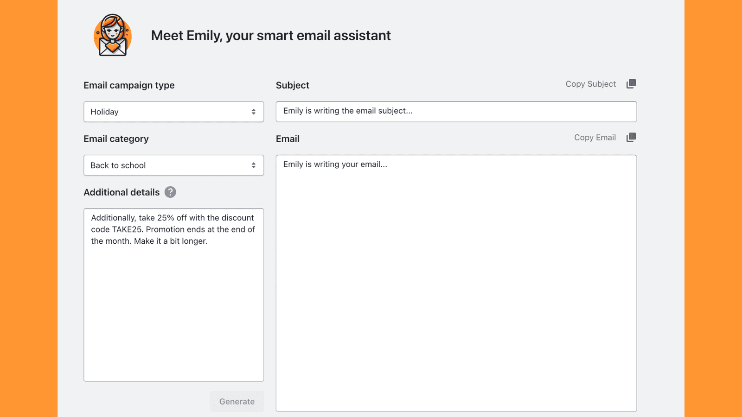
Task: Click the up-down arrows on the Holiday selector
Action: [x=253, y=112]
